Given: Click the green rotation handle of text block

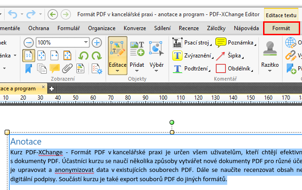Looking at the screenshot, I should point(172,122).
